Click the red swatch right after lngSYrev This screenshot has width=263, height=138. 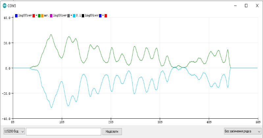[34, 15]
